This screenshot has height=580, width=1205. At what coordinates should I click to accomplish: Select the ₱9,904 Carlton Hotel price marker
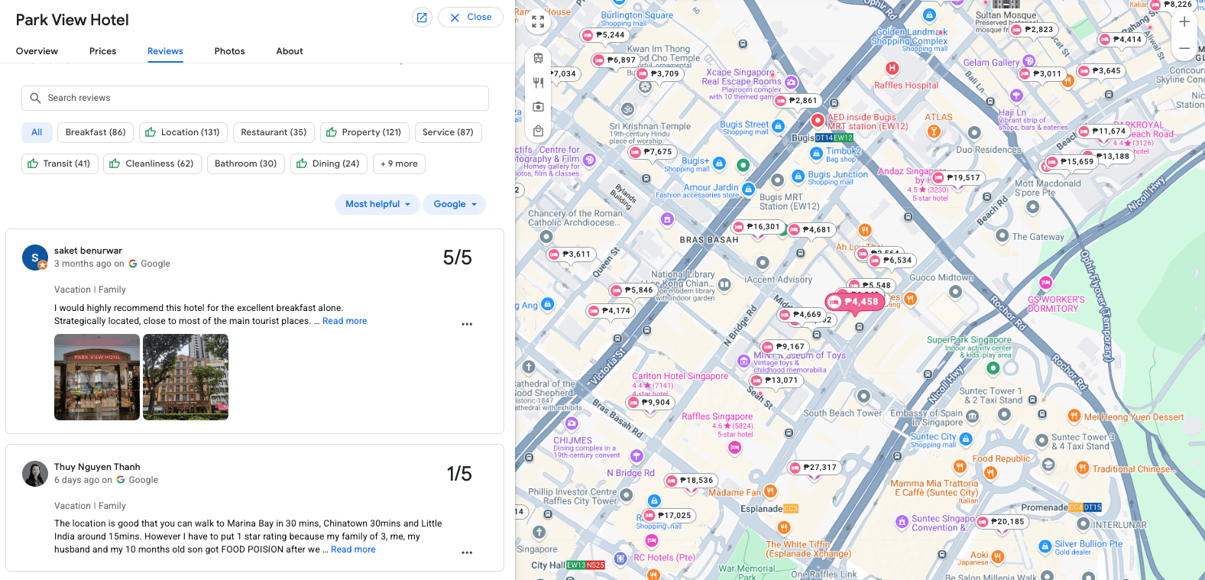(x=649, y=403)
